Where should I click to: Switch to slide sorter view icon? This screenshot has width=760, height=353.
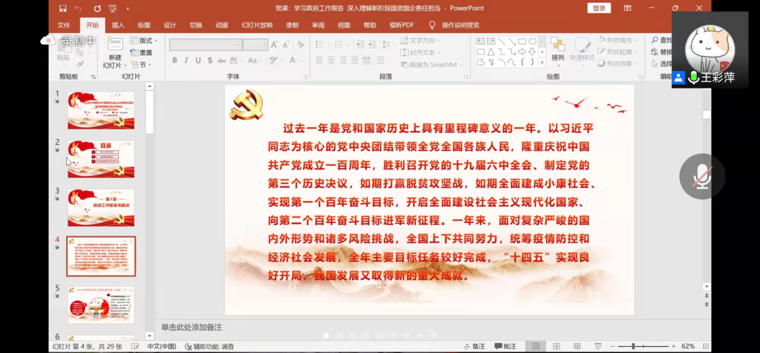(555, 346)
